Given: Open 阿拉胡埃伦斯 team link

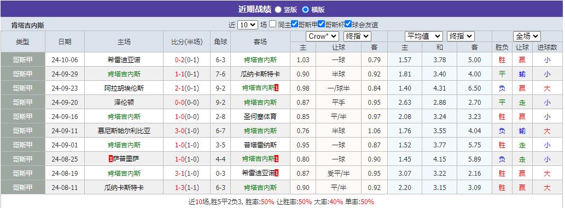Looking at the screenshot, I should pos(124,88).
